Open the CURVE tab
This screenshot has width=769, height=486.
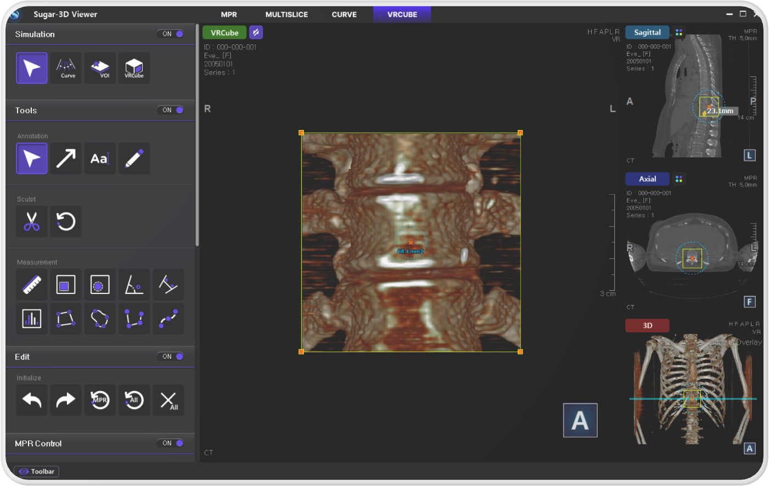tap(344, 15)
